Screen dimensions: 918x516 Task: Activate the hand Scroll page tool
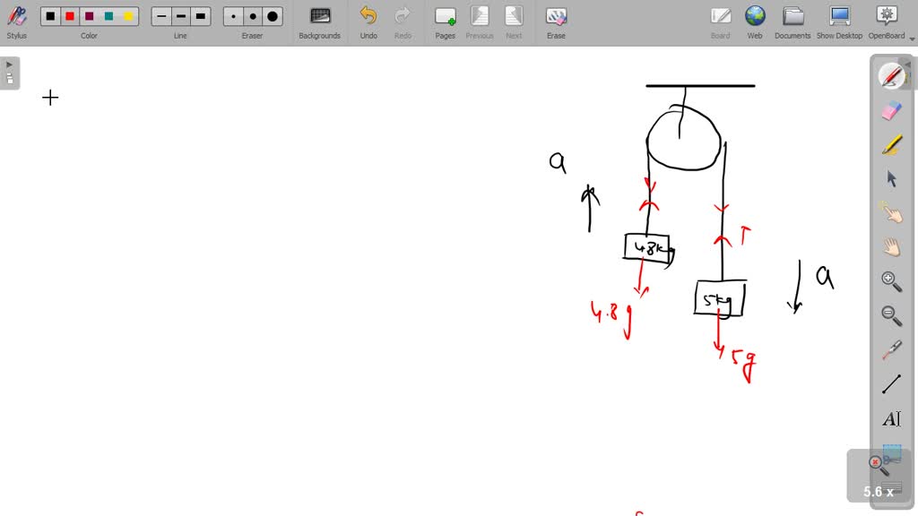point(891,247)
